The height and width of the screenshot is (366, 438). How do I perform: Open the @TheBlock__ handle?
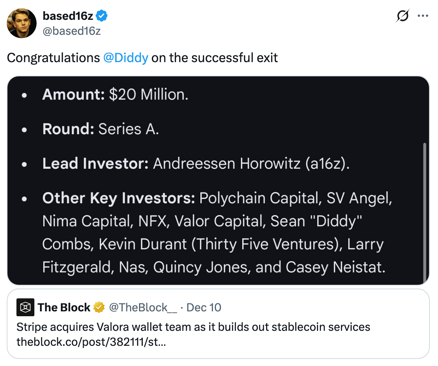[x=143, y=308]
